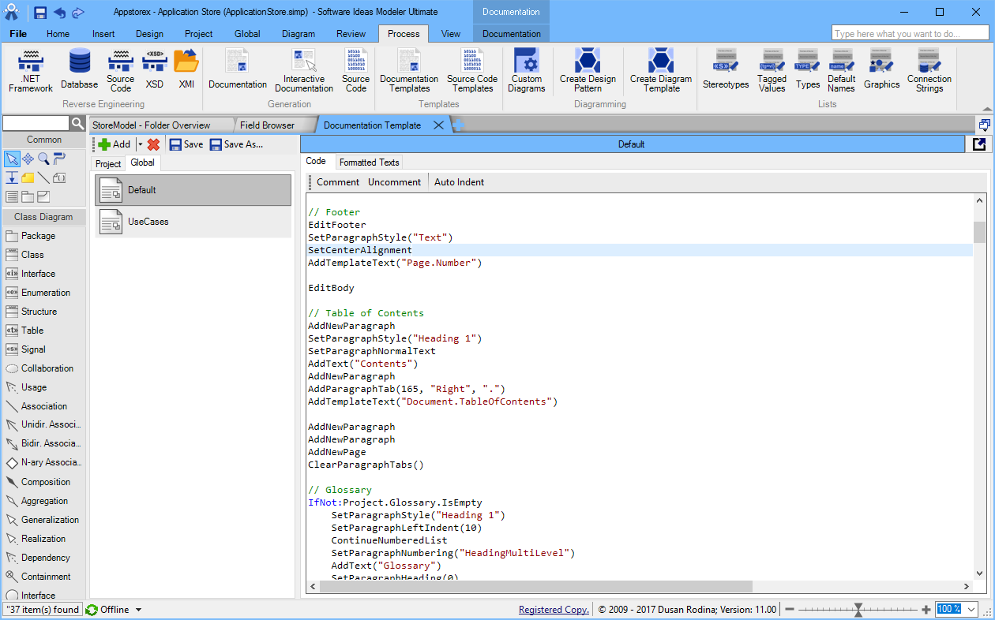
Task: Open the Add dropdown arrow
Action: [x=140, y=144]
